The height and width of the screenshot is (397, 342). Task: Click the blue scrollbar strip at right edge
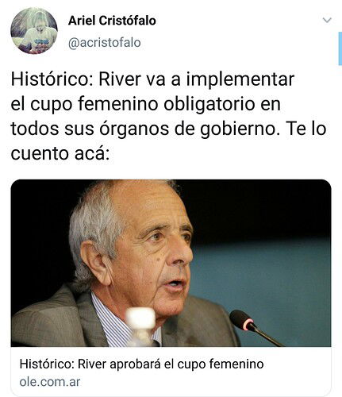click(340, 48)
